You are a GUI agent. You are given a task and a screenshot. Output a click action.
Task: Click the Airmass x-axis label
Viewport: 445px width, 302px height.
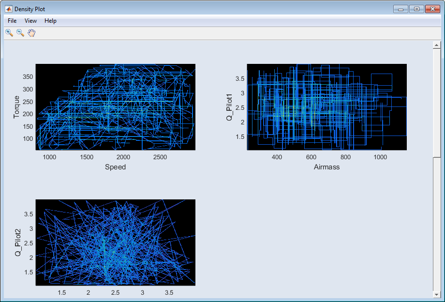(326, 167)
